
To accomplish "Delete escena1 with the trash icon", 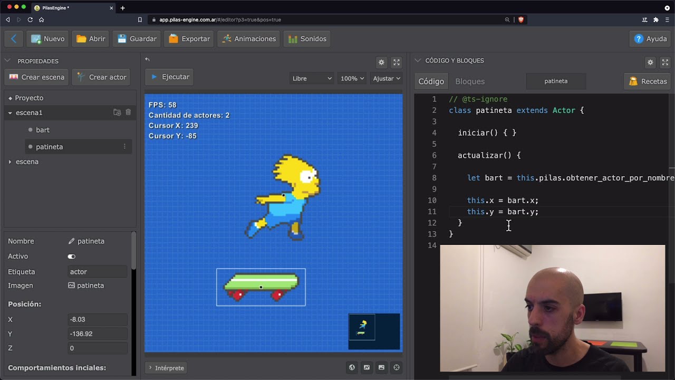I will click(128, 112).
